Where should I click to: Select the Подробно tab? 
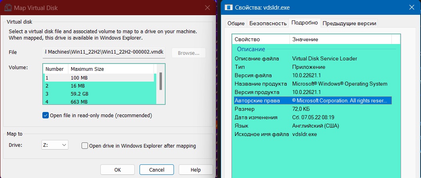point(305,22)
